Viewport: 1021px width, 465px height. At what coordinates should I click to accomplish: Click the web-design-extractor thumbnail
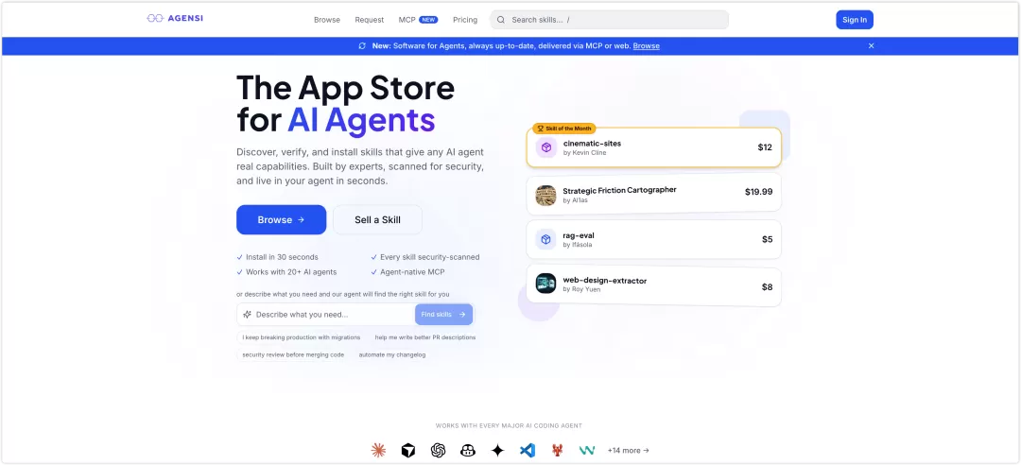545,284
